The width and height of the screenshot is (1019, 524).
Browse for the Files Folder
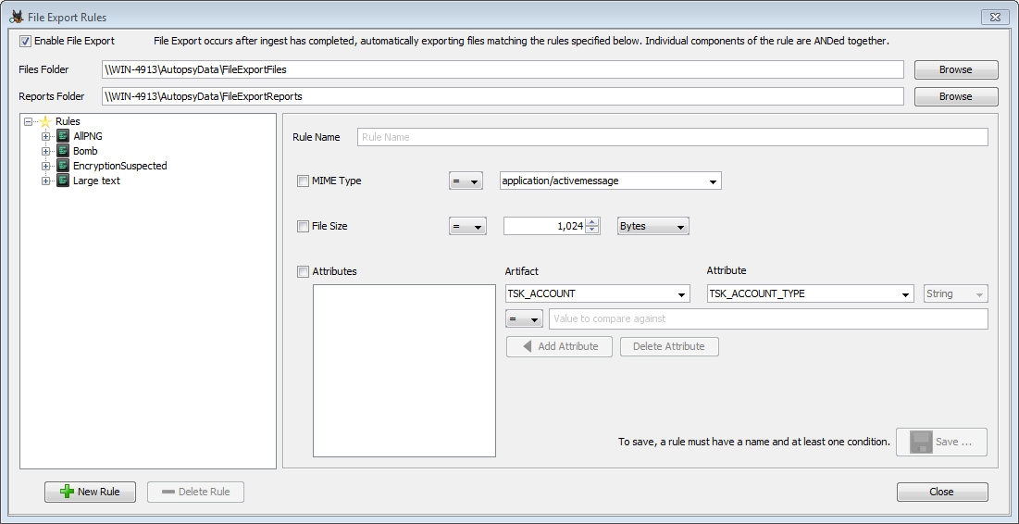[955, 69]
